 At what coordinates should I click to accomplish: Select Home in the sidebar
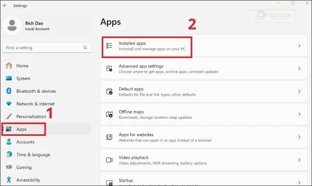click(x=22, y=66)
